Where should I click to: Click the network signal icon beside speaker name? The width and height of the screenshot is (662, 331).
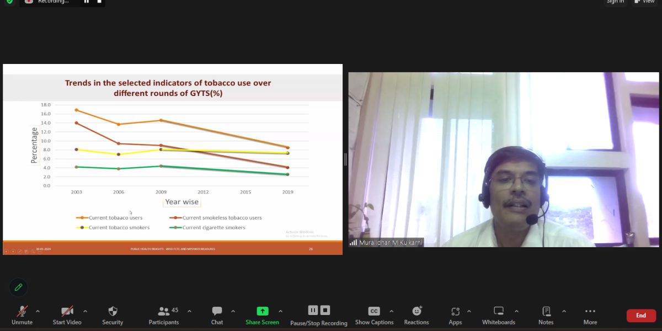tap(353, 242)
